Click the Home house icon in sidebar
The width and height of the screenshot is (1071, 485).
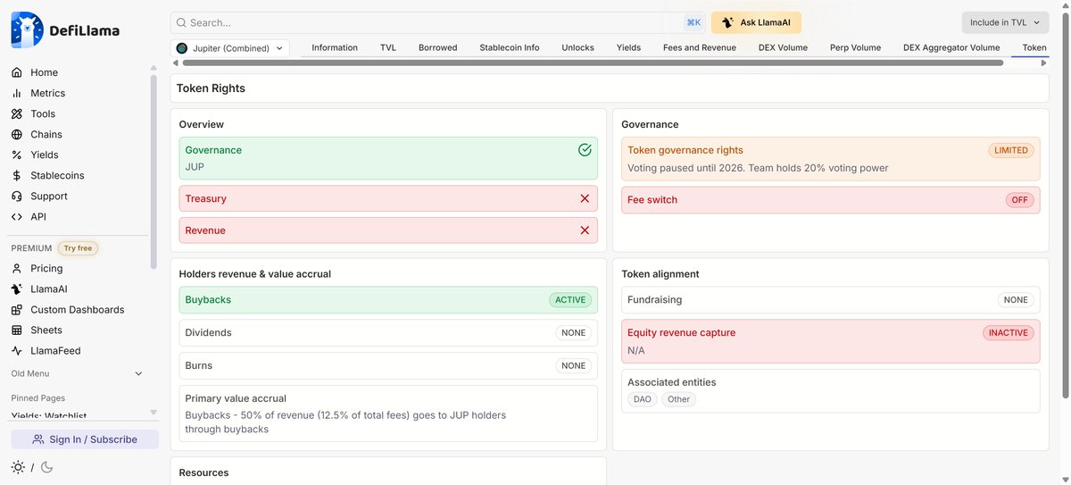coord(17,72)
